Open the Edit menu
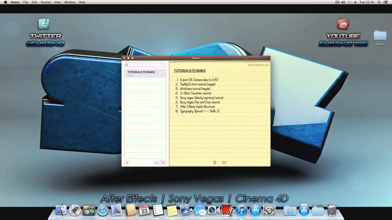 (x=34, y=2)
